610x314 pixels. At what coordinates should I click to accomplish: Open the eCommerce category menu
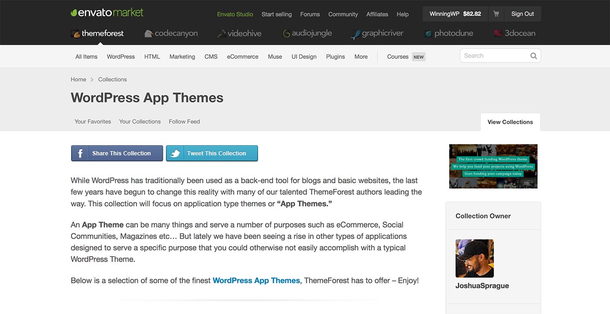click(243, 57)
